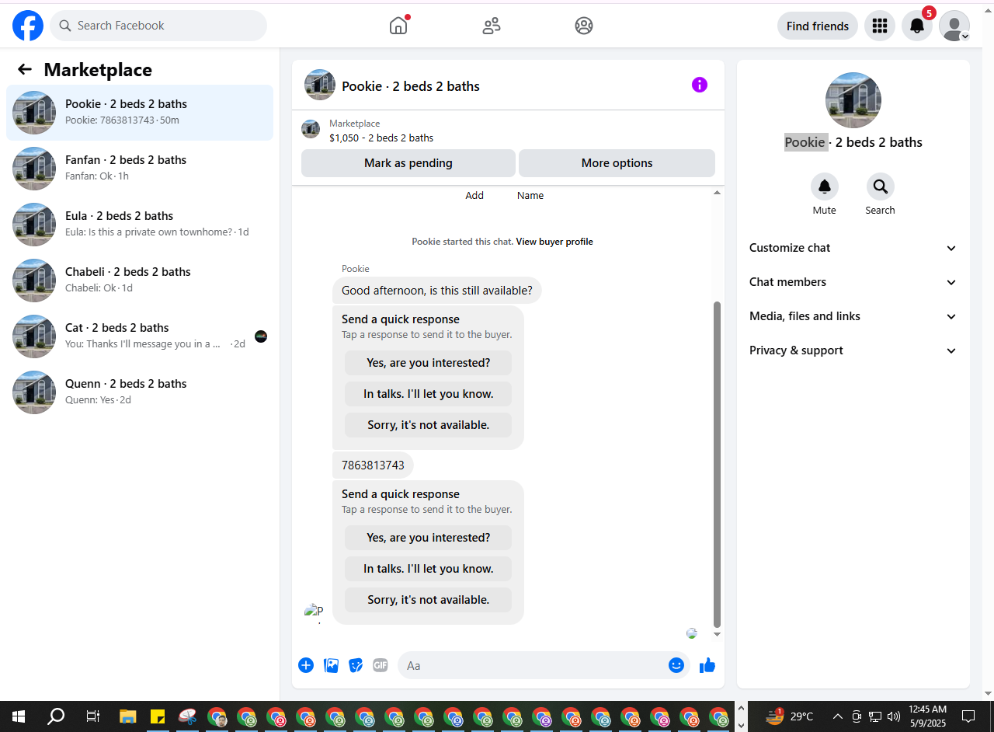Expand Media, files and links section
The image size is (994, 732).
point(853,316)
